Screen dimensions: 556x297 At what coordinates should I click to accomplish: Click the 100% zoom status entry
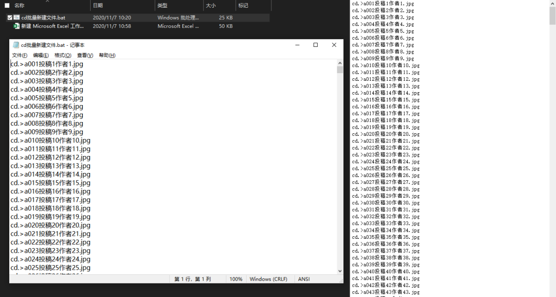(x=236, y=279)
